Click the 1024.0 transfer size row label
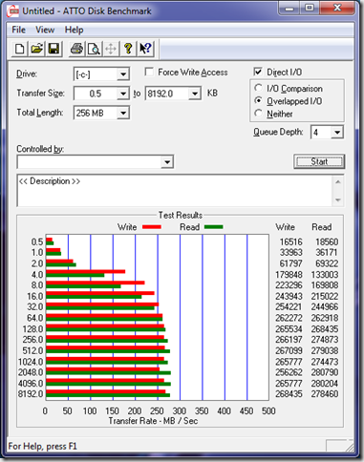The width and height of the screenshot is (364, 462). pos(31,362)
